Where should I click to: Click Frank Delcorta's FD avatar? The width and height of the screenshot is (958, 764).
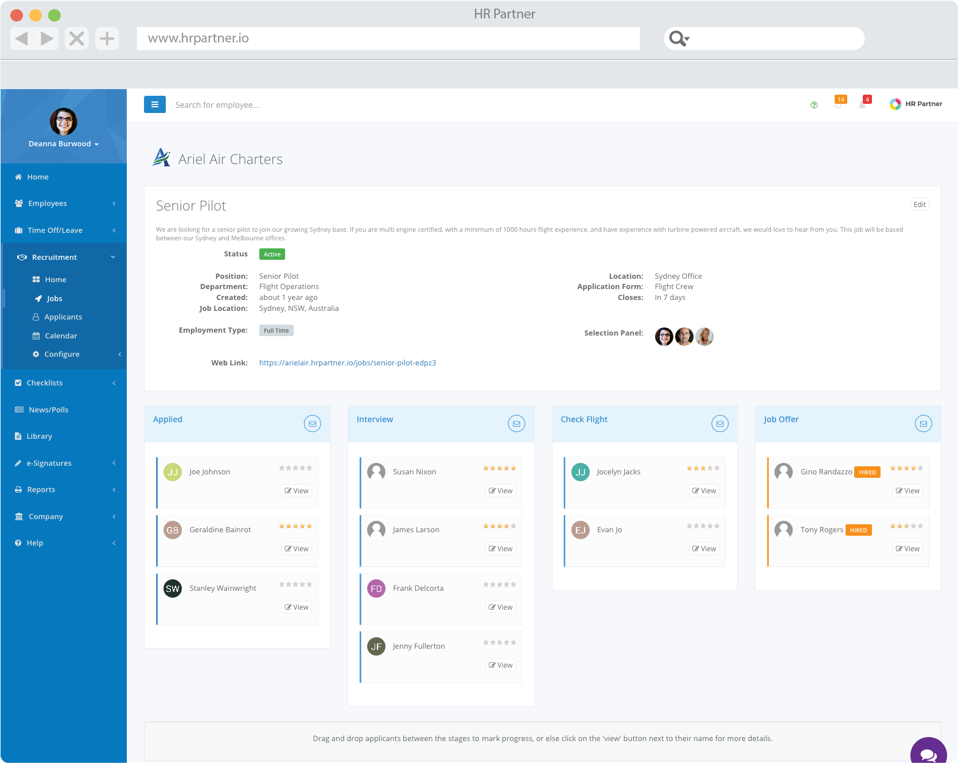point(376,588)
